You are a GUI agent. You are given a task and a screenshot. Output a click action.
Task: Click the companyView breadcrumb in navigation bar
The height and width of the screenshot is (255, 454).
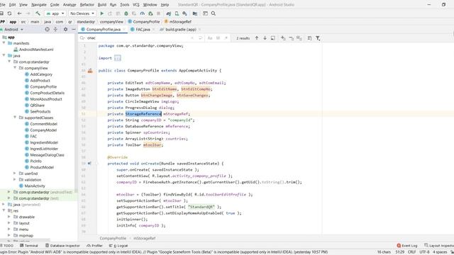point(111,22)
